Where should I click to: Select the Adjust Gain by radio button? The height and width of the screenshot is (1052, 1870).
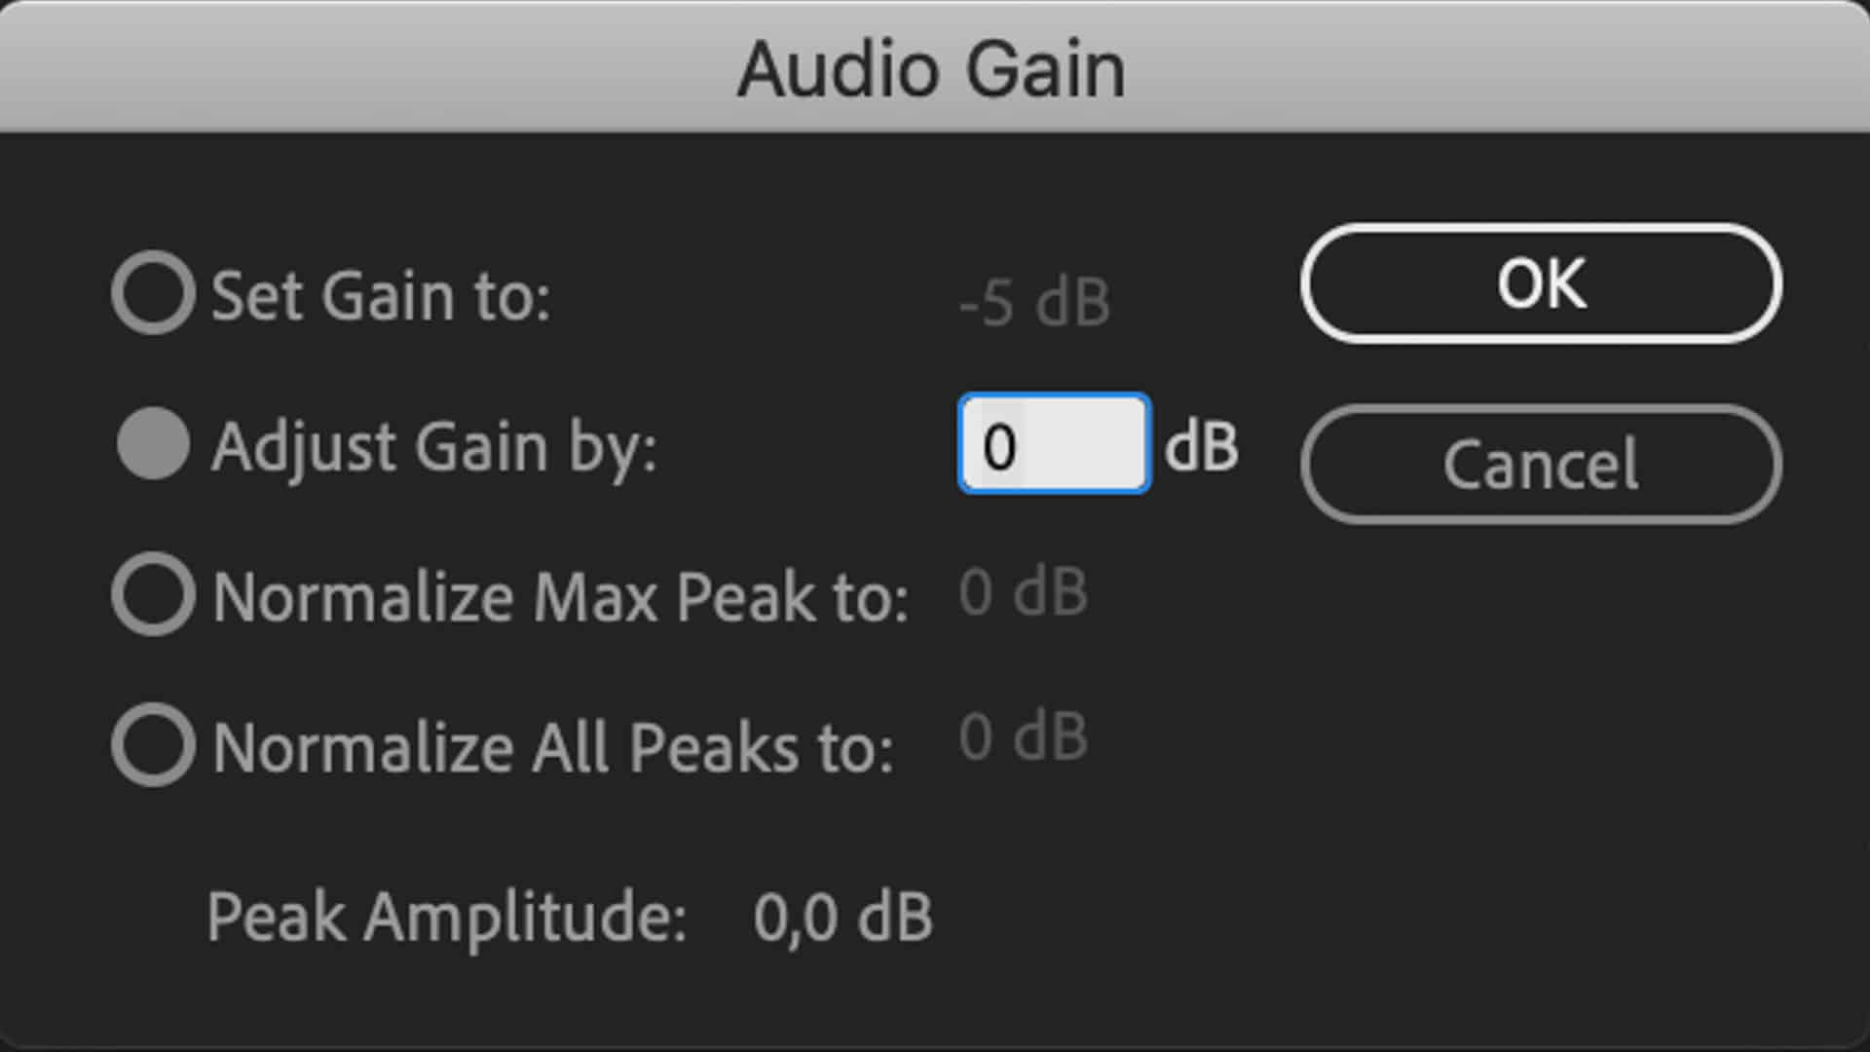coord(153,444)
